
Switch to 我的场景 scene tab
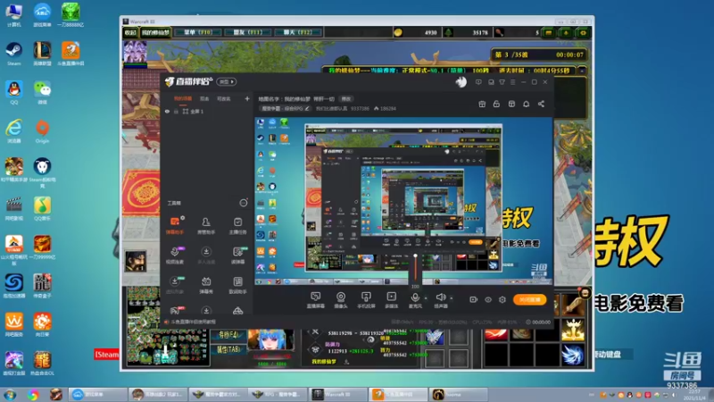[183, 98]
